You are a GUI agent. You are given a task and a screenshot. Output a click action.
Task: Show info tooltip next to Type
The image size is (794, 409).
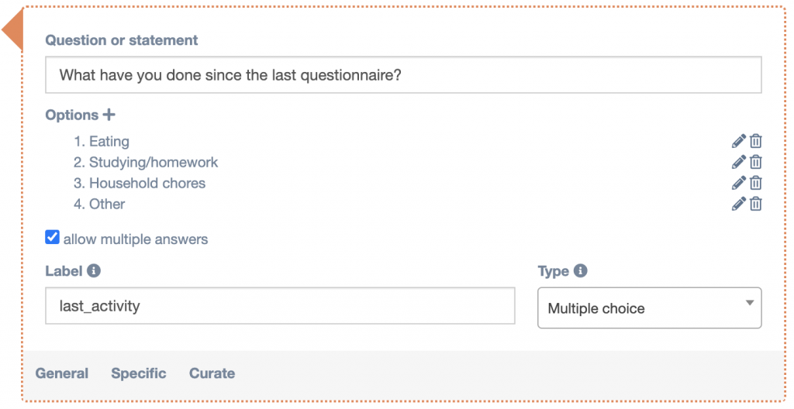[x=580, y=271]
